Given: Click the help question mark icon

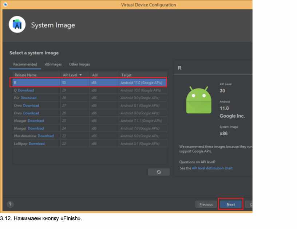Looking at the screenshot, I should (10, 205).
